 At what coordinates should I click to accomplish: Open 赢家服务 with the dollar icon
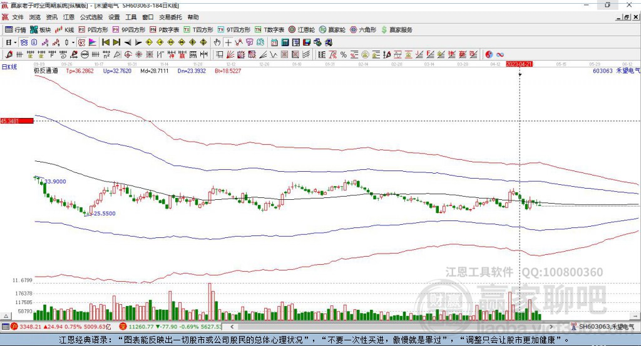click(x=396, y=30)
